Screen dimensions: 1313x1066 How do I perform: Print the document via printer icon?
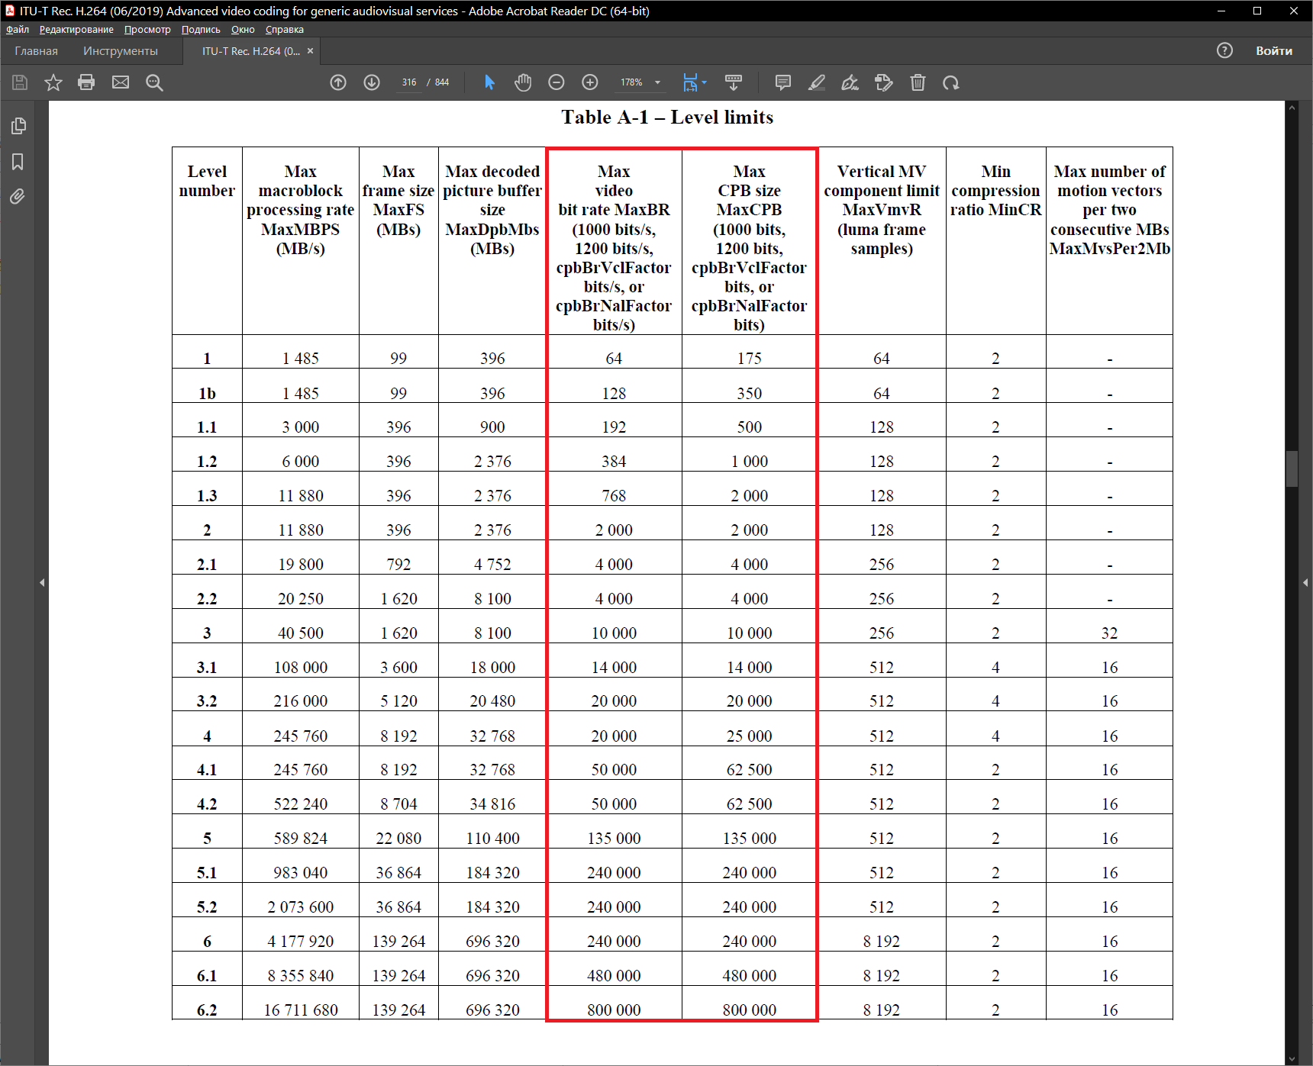pos(86,82)
